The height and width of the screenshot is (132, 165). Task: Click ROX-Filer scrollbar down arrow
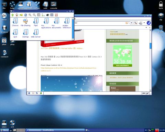pos(73,39)
